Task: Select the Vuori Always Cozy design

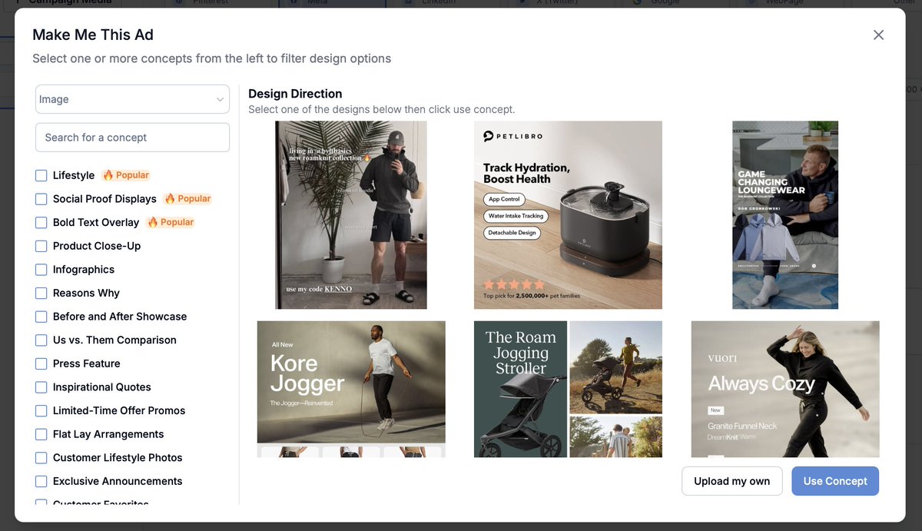Action: point(785,389)
